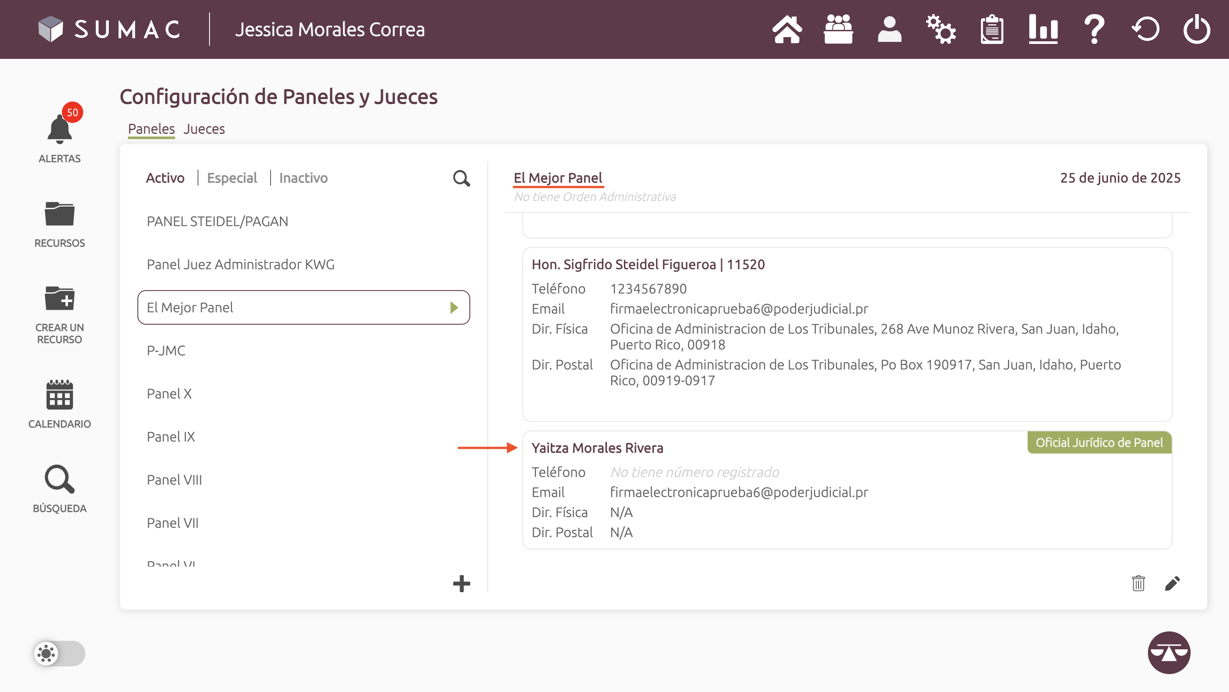Click the panel list search magnifier
1229x692 pixels.
(461, 178)
